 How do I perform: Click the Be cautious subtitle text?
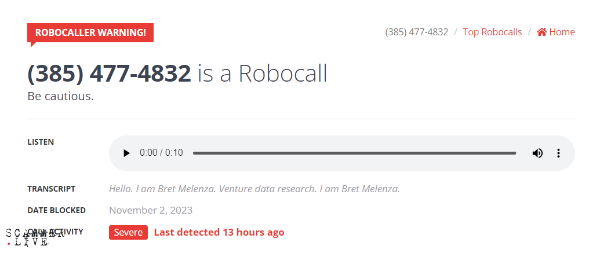pyautogui.click(x=60, y=96)
